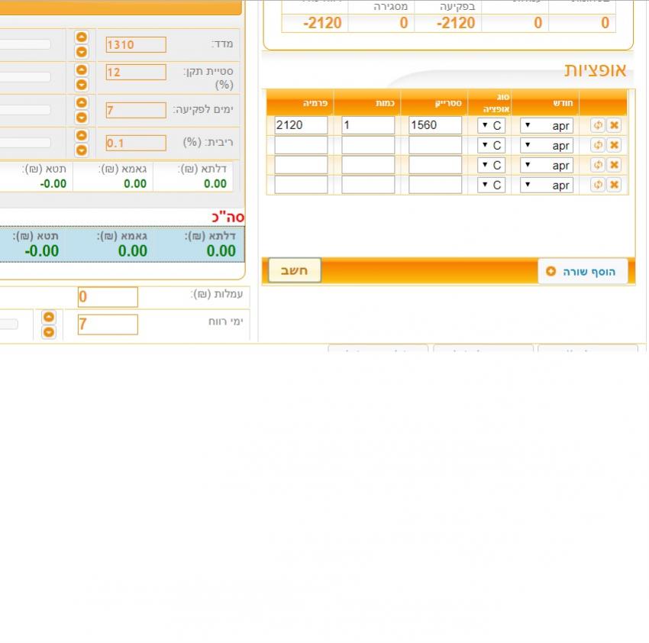649x643 pixels.
Task: Open option type dropdown in first row
Action: click(492, 125)
